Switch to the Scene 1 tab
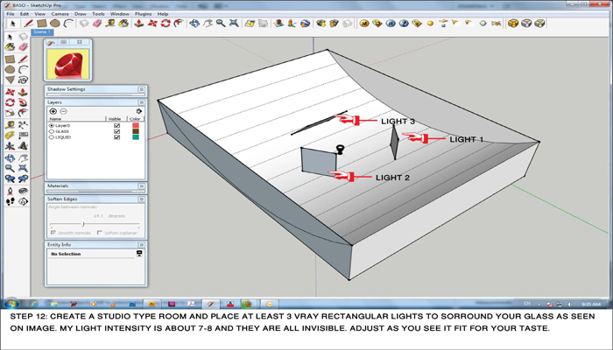Viewport: 613px width, 350px height. (x=42, y=32)
